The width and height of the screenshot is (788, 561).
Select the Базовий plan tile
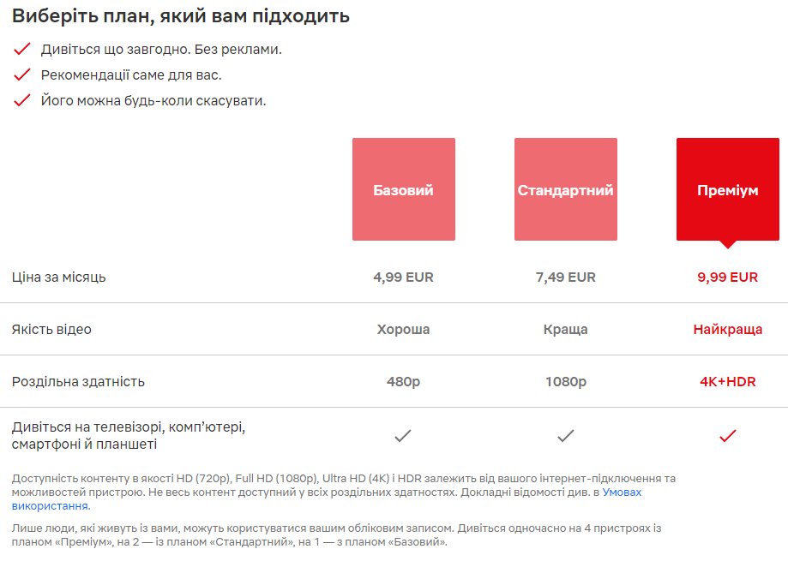point(404,189)
